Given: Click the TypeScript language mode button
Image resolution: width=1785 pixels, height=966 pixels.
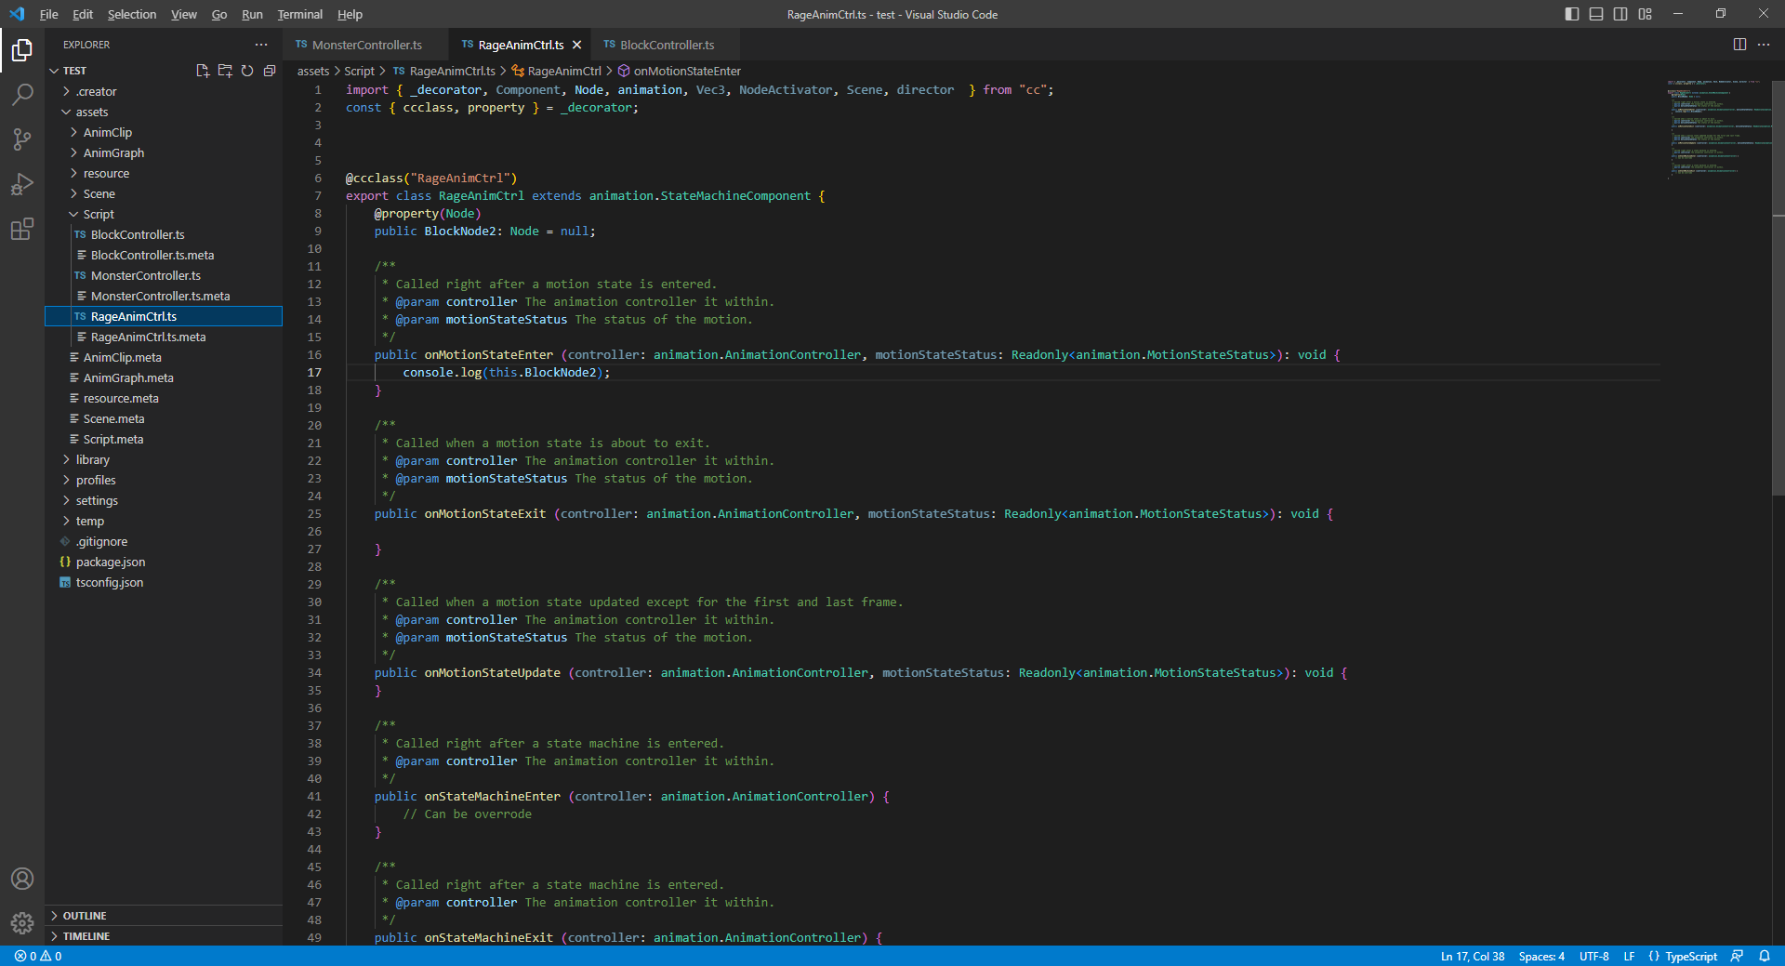Looking at the screenshot, I should click(x=1690, y=956).
